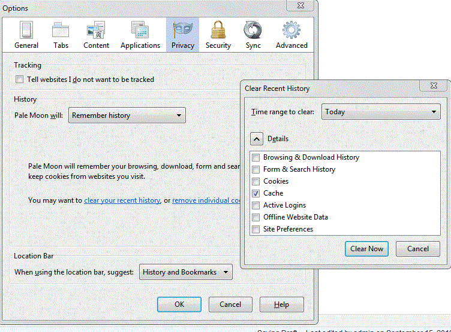Screen dimensions: 451x332
Task: Click 'Time range to clear:' label
Action: 282,112
